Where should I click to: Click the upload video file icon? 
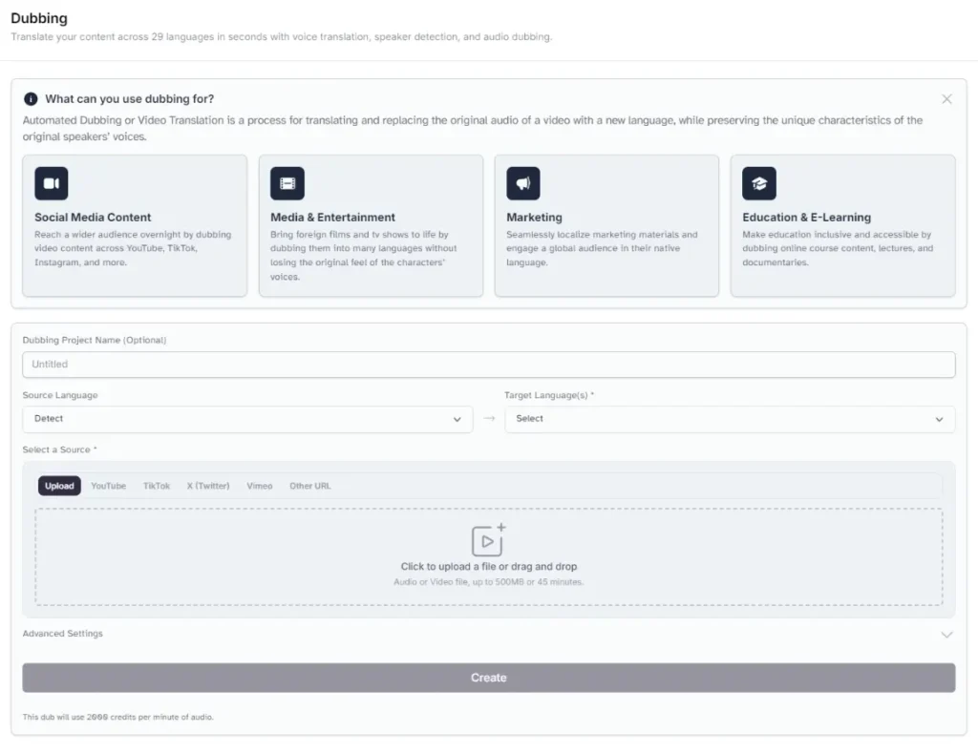(488, 540)
